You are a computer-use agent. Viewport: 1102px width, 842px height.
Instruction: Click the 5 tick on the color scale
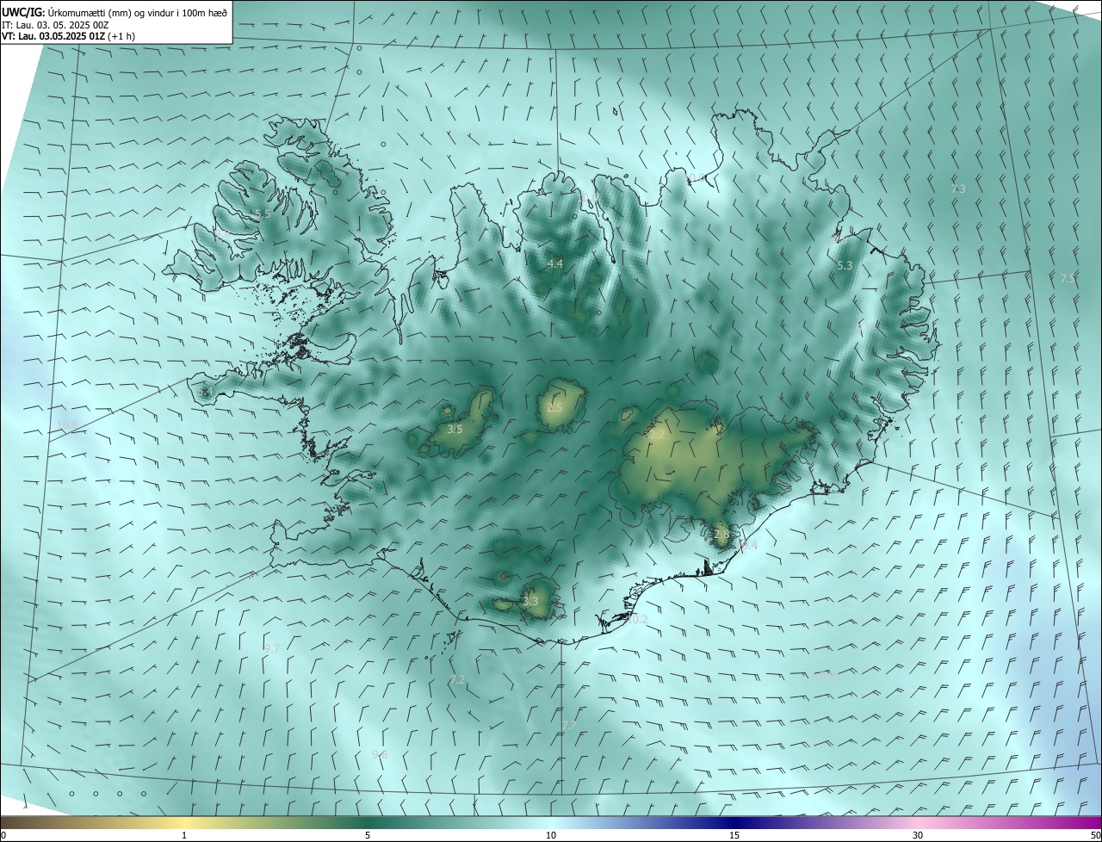click(368, 835)
